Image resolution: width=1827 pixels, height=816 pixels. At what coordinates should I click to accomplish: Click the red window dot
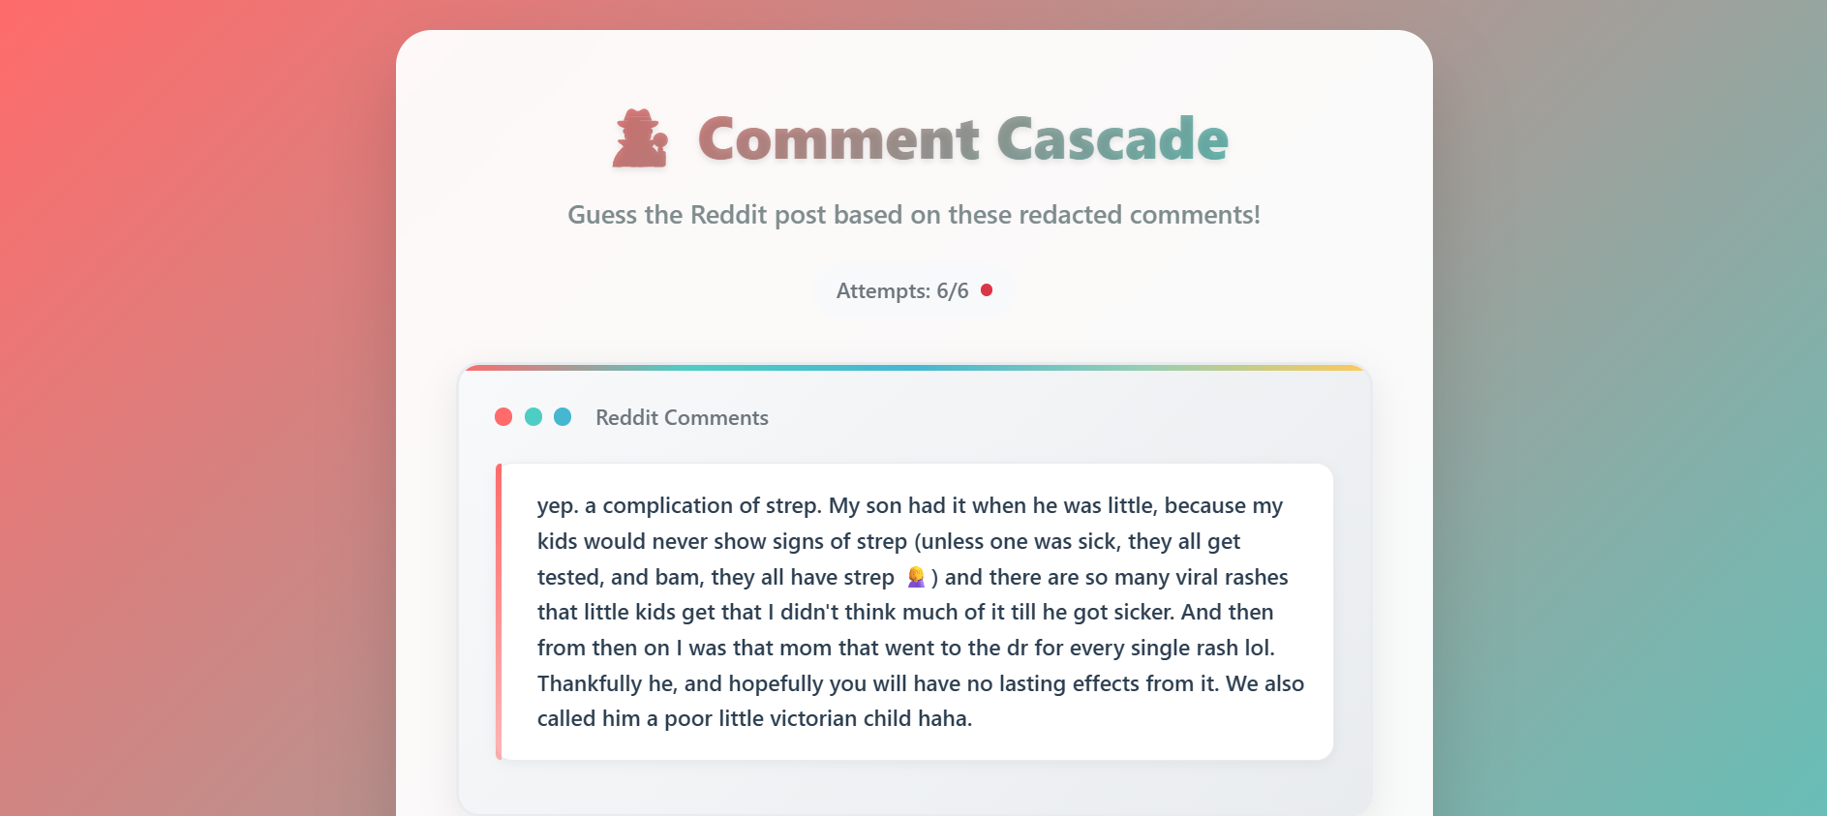(x=503, y=417)
